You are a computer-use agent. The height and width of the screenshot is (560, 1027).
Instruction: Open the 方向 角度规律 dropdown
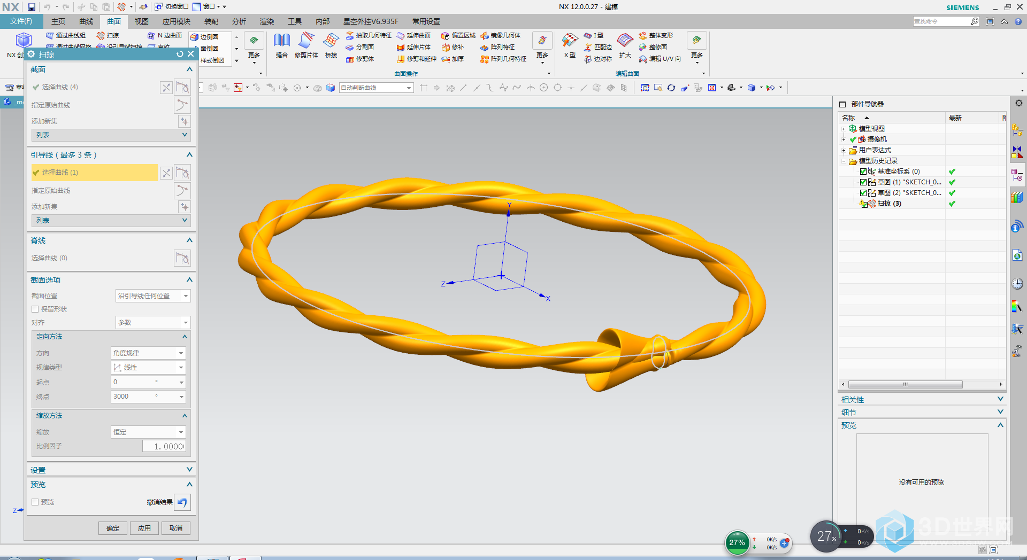click(x=148, y=353)
